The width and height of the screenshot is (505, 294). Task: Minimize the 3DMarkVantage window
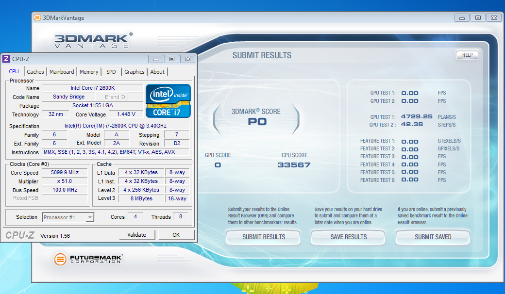click(462, 17)
